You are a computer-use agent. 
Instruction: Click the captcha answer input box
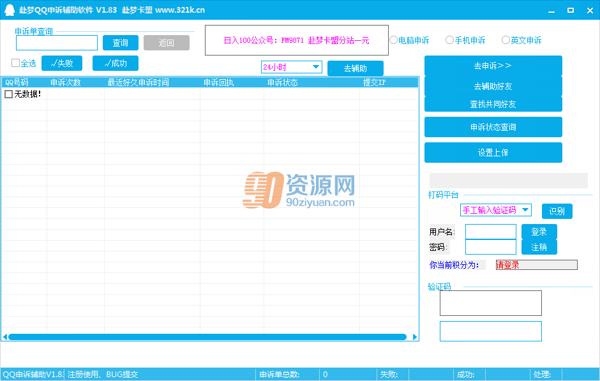pyautogui.click(x=491, y=331)
